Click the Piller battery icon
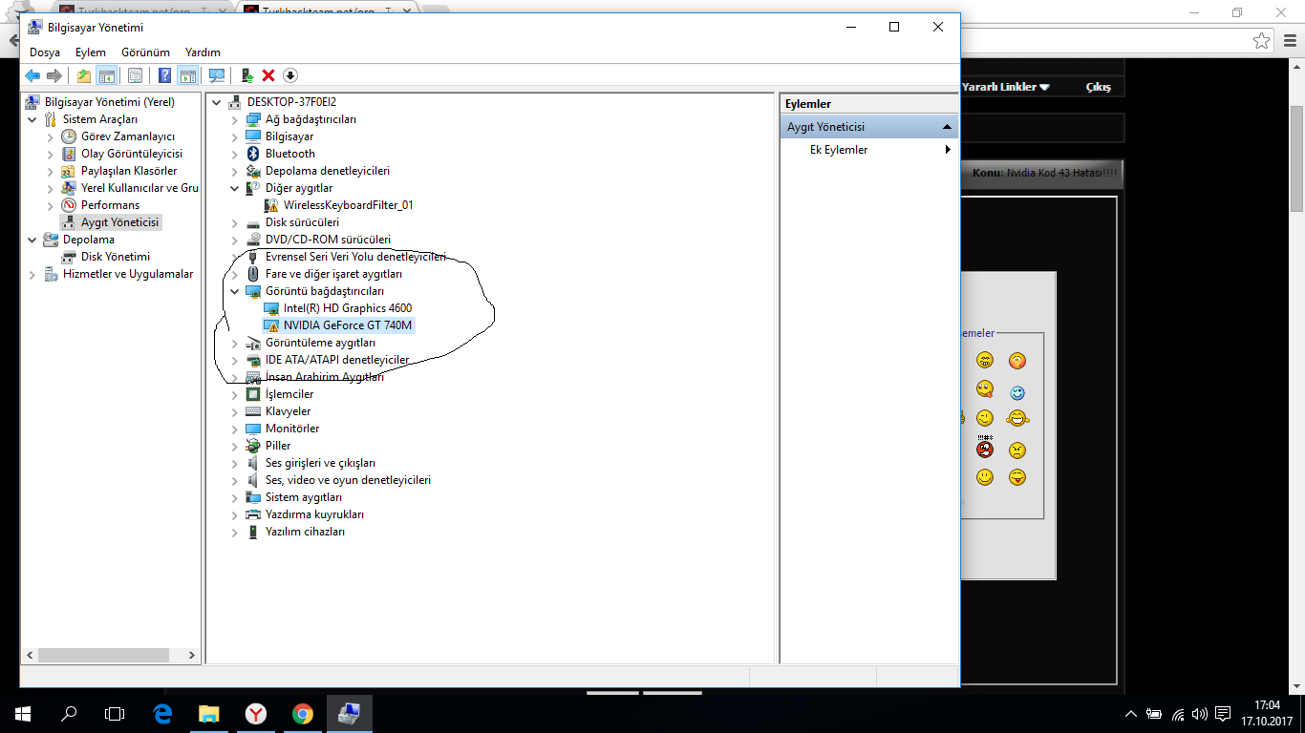The image size is (1305, 733). pyautogui.click(x=253, y=446)
